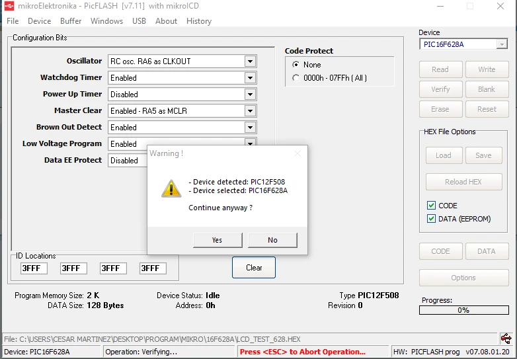This screenshot has width=517, height=359.
Task: Select 0000h - 07FFh (All) code protect
Action: (x=296, y=78)
